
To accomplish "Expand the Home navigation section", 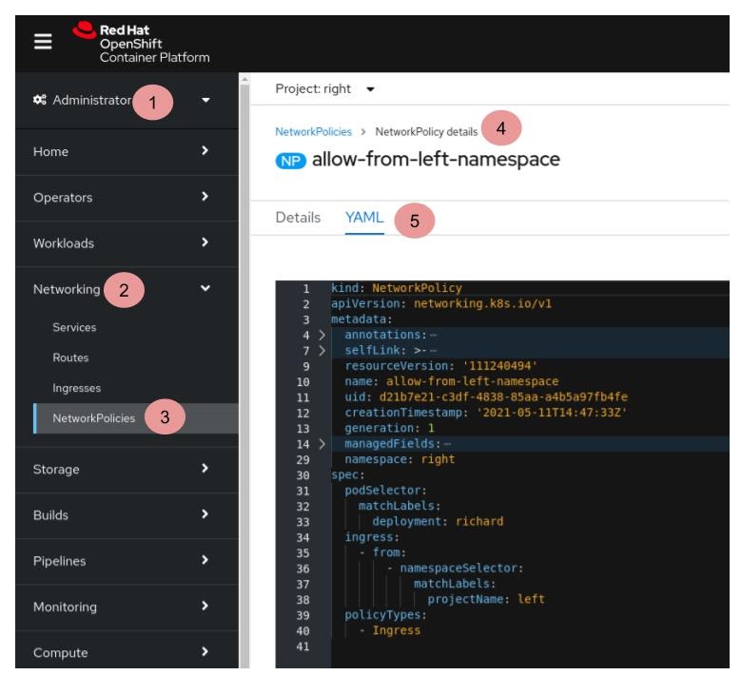I will [205, 151].
